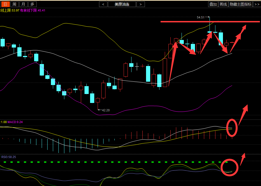Go to next instrument with > arrow
Screen dimensions: 261x186
coord(141,4)
